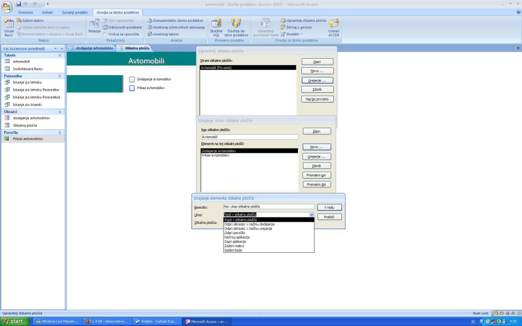
Task: Toggle Vrstica za sporočila checkbox
Action: tap(105, 34)
